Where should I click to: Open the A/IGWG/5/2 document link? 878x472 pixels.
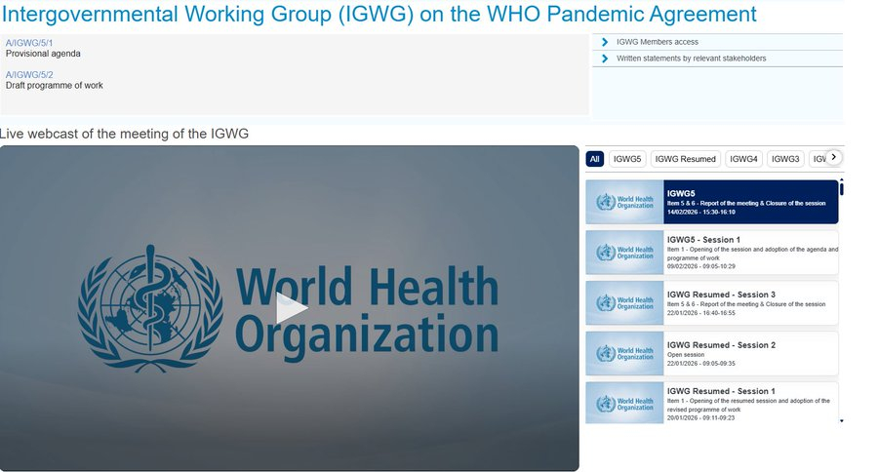(x=29, y=75)
